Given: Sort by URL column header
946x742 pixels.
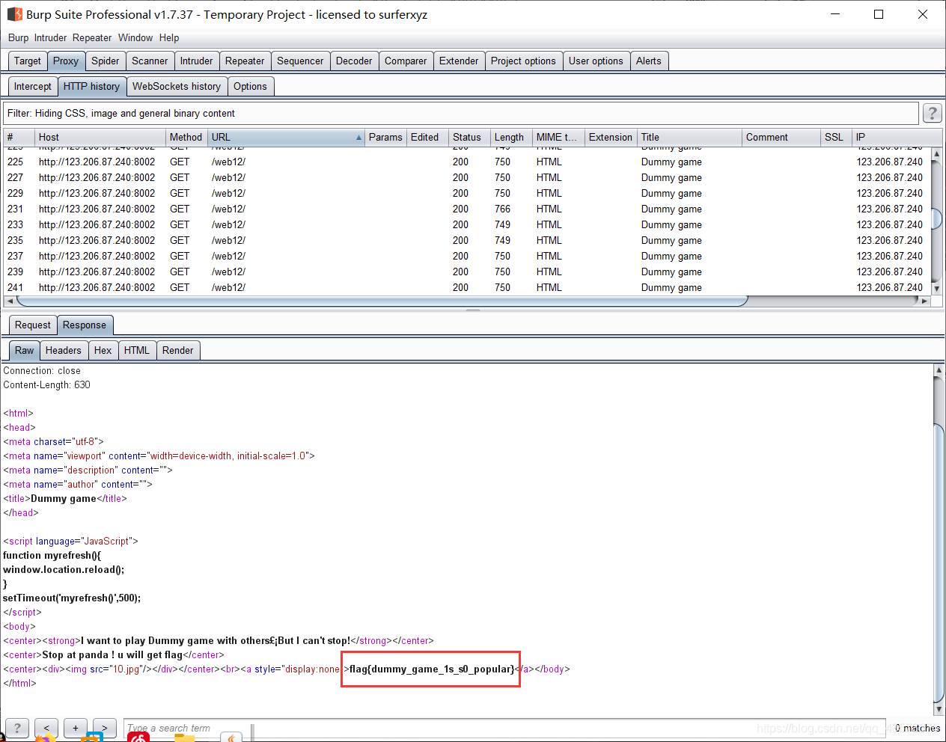Looking at the screenshot, I should pos(286,138).
